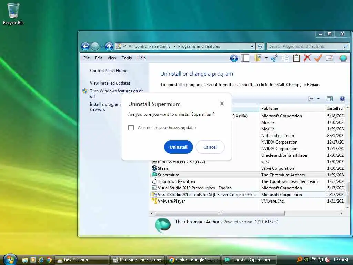Switch to Disk Cleanup taskbar button
Screen dimensions: 353x265
[82, 260]
